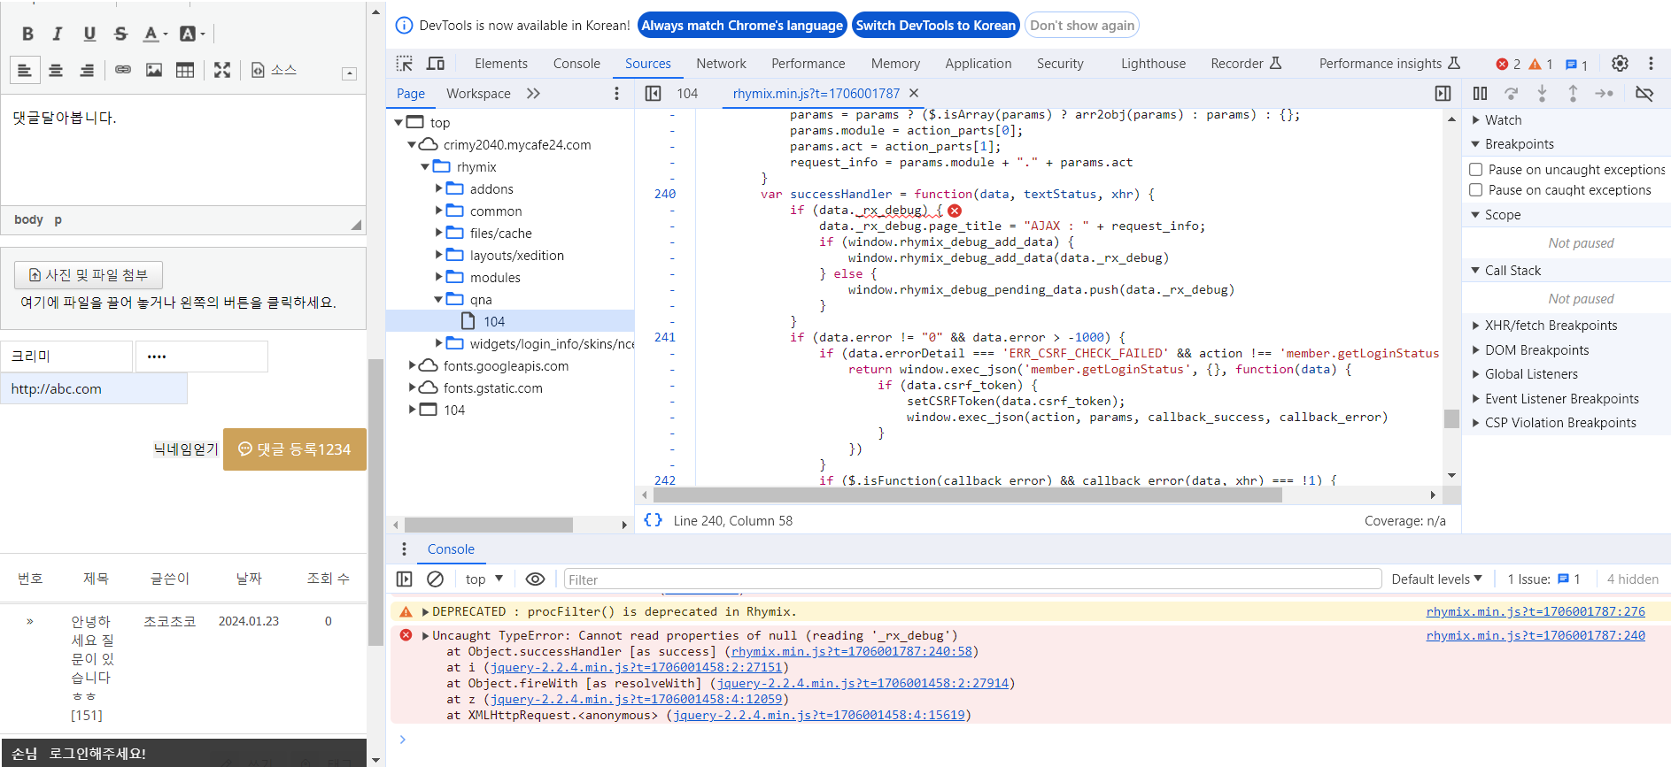Expand the modules folder
1671x767 pixels.
pyautogui.click(x=439, y=277)
